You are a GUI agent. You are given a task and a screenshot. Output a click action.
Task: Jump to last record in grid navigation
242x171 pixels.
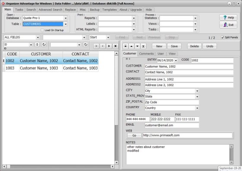click(115, 46)
